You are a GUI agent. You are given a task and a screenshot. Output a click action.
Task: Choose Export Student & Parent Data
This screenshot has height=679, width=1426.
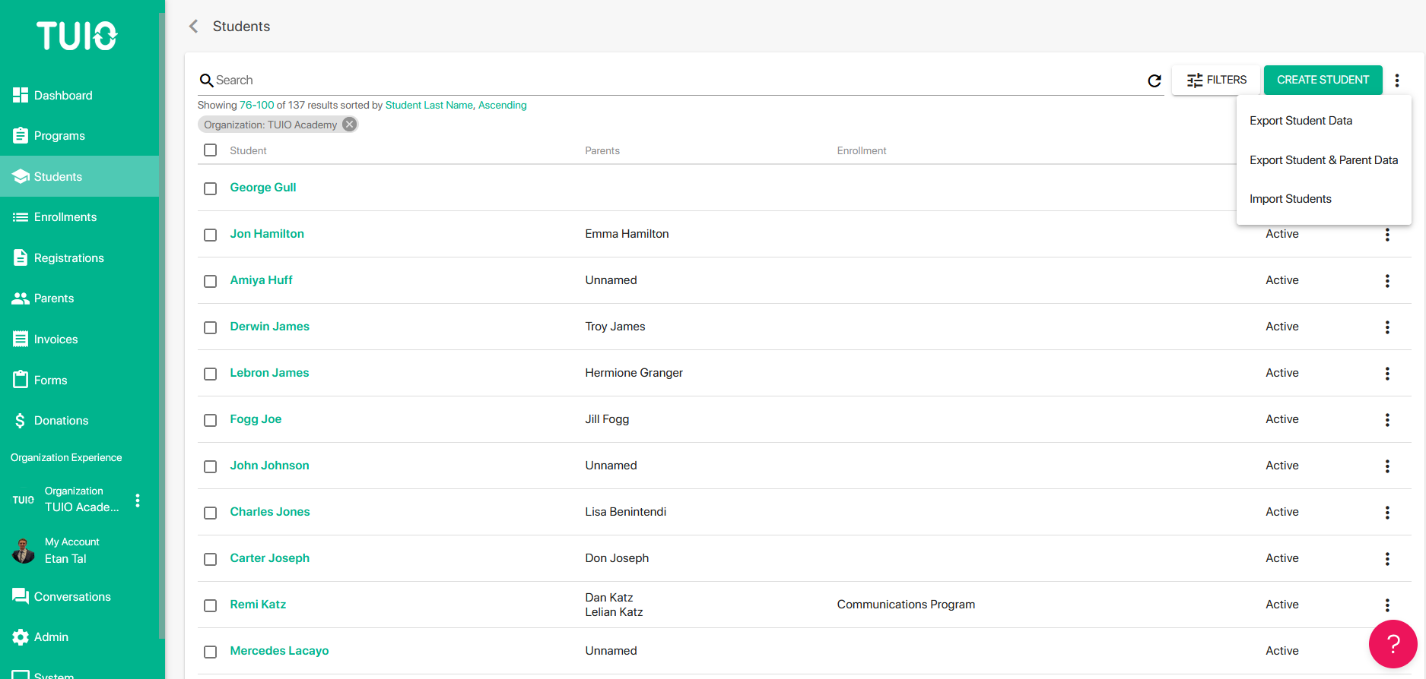pyautogui.click(x=1323, y=160)
